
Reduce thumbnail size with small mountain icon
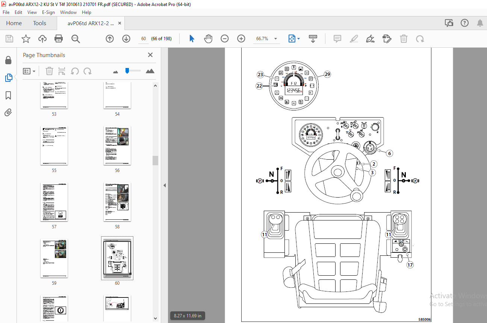click(115, 71)
